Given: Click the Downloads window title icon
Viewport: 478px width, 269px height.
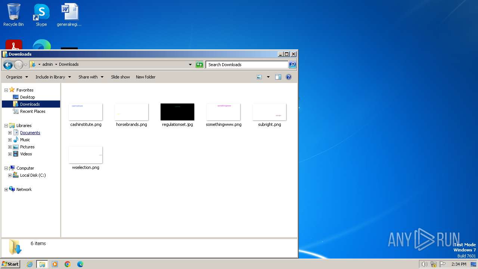Looking at the screenshot, I should click(x=5, y=54).
